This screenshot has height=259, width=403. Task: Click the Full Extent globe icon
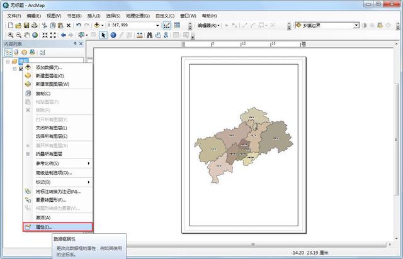coord(35,35)
